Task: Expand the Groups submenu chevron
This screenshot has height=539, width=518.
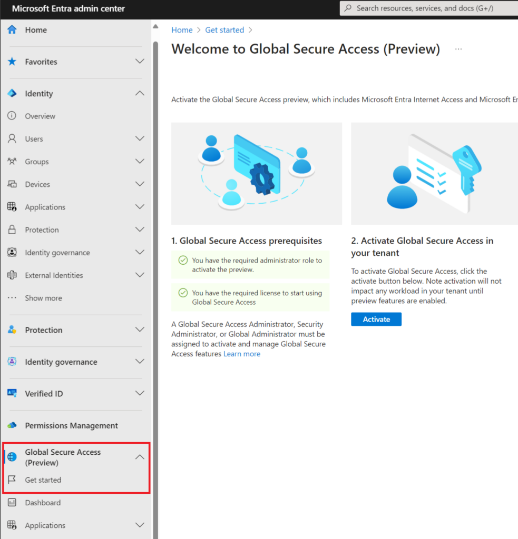Action: (x=140, y=161)
